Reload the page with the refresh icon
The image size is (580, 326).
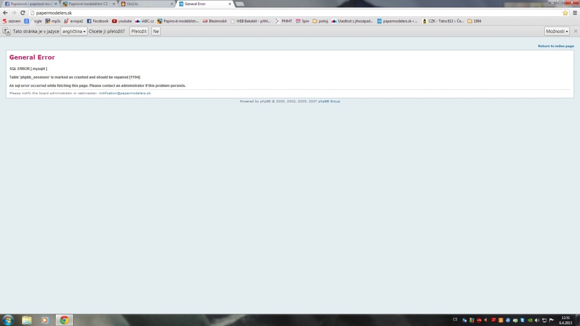click(x=23, y=13)
